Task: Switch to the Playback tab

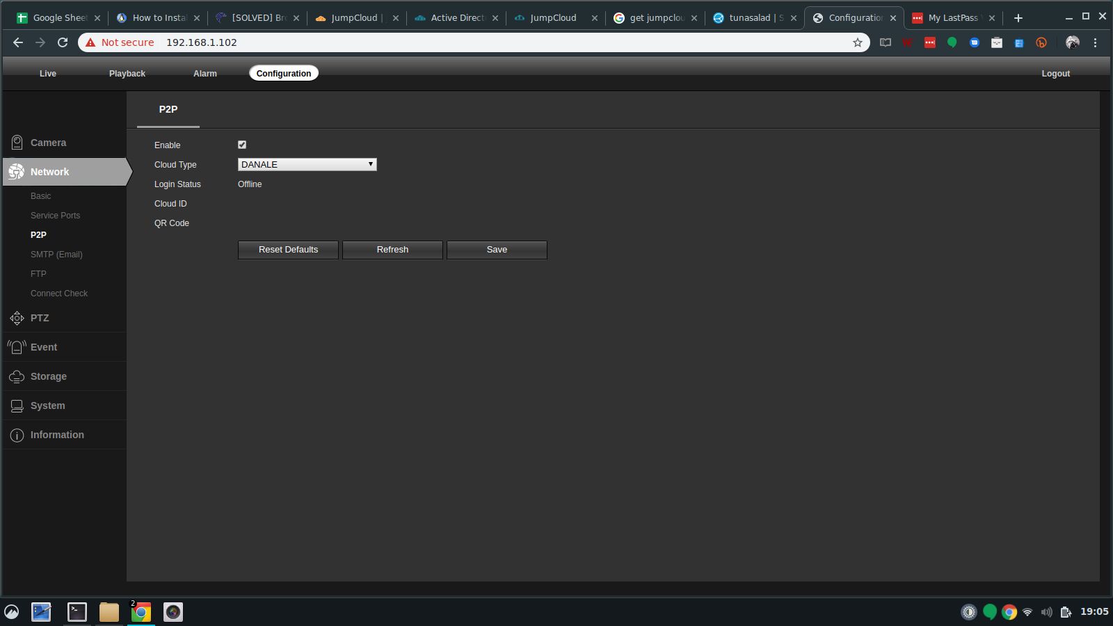Action: (x=127, y=74)
